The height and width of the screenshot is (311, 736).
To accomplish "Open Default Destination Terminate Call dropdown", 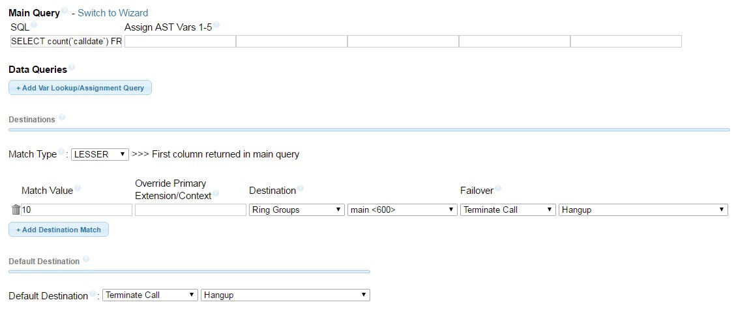I will [x=150, y=295].
